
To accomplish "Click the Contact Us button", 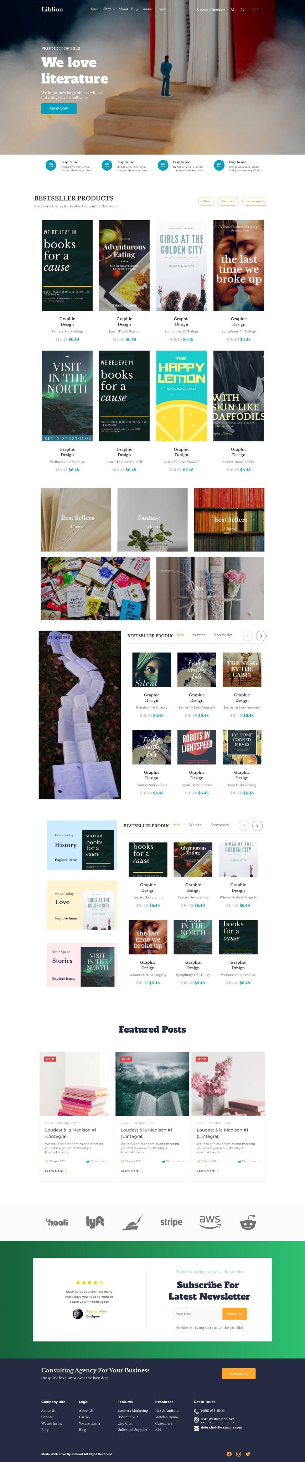I will coord(239,1373).
